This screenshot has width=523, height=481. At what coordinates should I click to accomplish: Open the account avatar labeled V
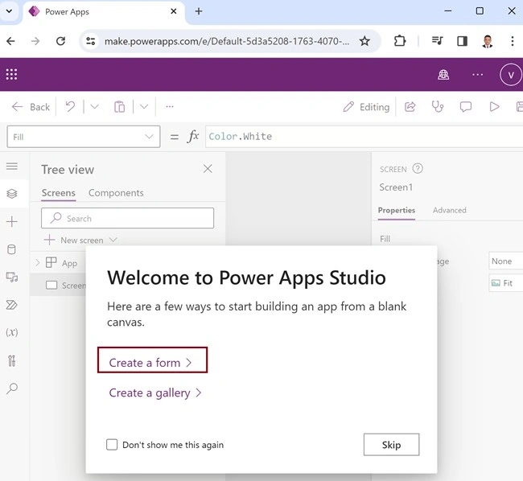tap(511, 75)
